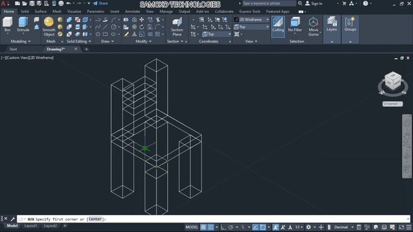Screen dimensions: 413x232
Task: Click the Smooth Object mesh tool
Action: [49, 26]
